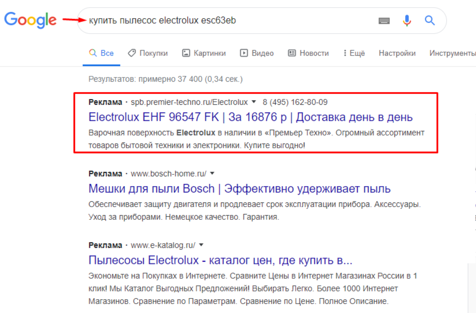Screen dimensions: 476x313
Task: Click the spb.premier-techno.ru/Electrolux URL text
Action: 189,102
